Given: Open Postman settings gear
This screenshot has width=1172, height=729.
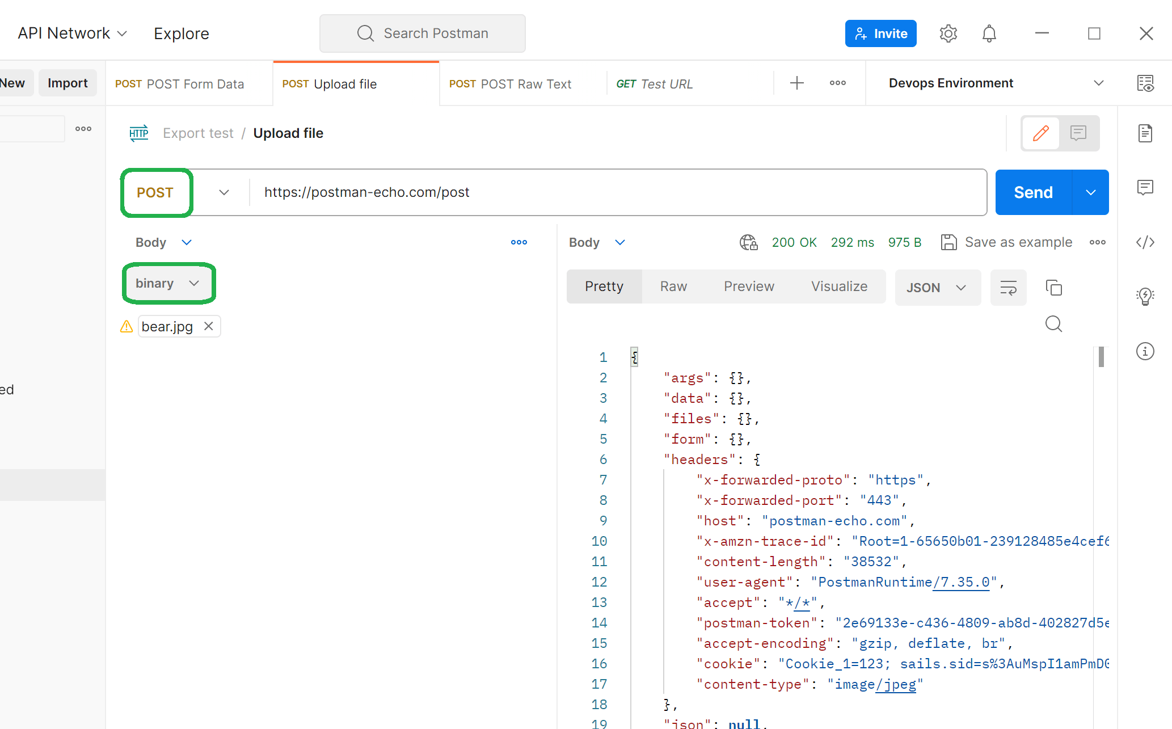Looking at the screenshot, I should coord(948,33).
